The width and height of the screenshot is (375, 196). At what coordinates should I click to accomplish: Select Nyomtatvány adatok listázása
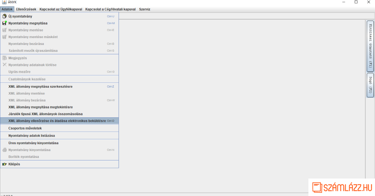pos(32,136)
